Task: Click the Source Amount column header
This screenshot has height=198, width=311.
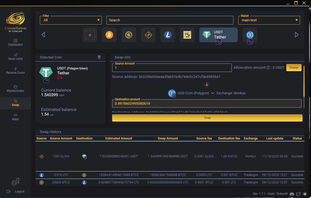Action: 61,138
